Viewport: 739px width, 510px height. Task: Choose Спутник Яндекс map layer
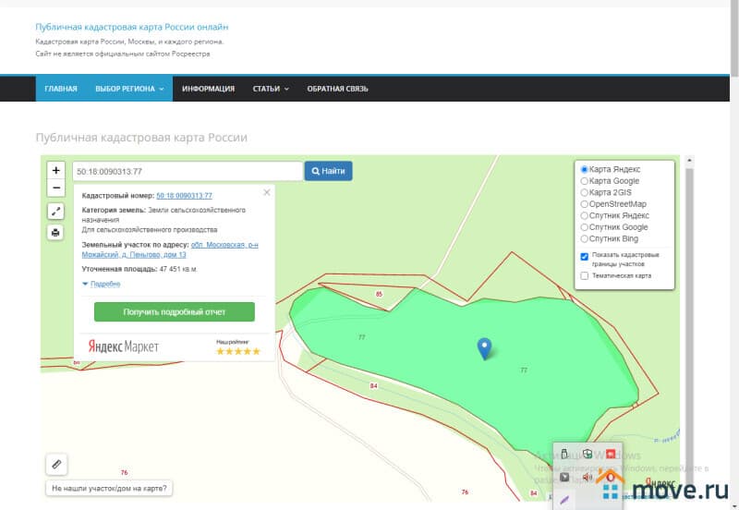(584, 215)
